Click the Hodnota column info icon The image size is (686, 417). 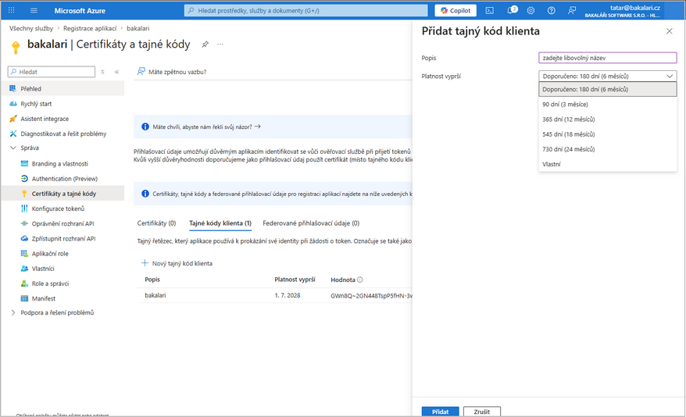click(x=359, y=280)
